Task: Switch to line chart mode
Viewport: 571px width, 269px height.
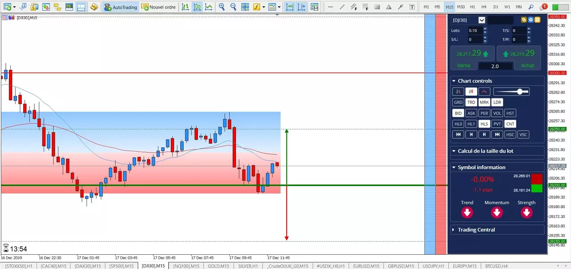Action: click(x=208, y=7)
